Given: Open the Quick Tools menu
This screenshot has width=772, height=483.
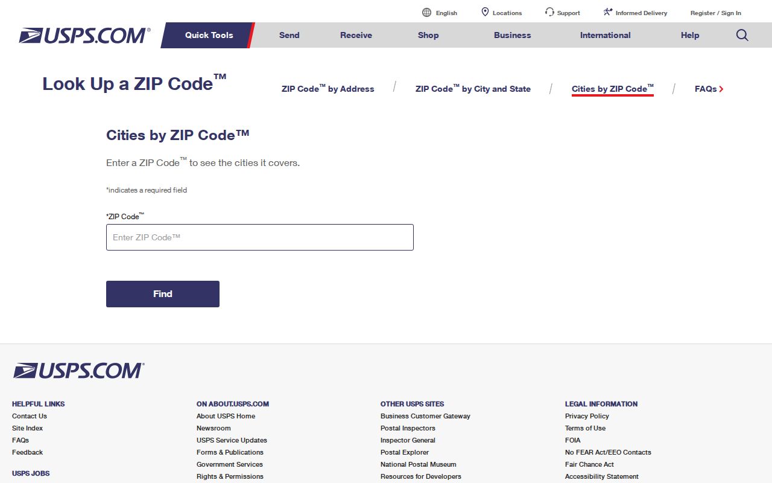Looking at the screenshot, I should tap(209, 35).
